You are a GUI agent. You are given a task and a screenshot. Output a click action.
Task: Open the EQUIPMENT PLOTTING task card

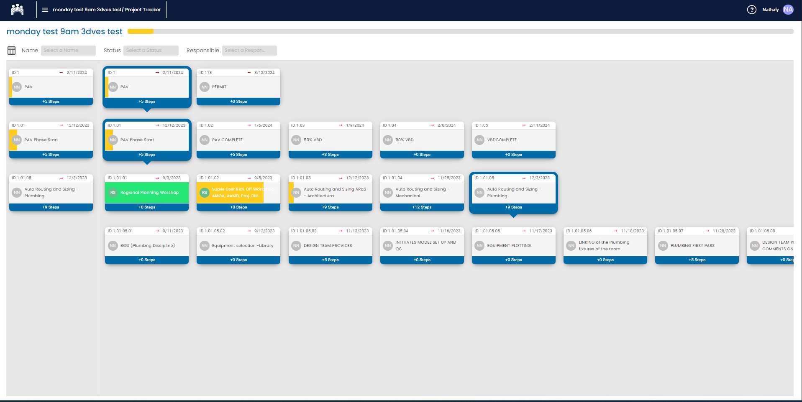click(x=513, y=246)
